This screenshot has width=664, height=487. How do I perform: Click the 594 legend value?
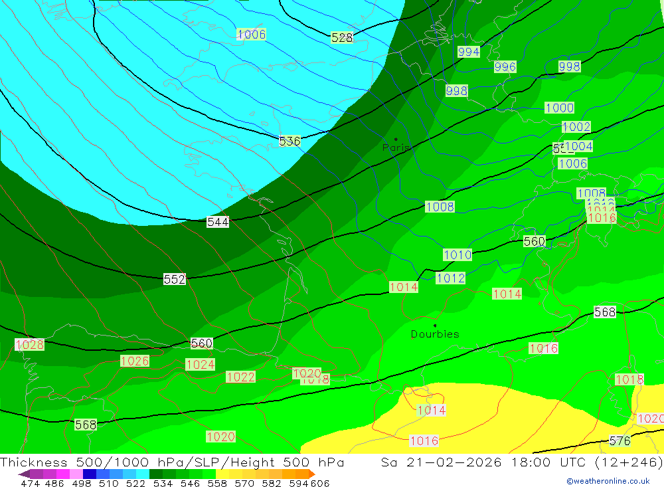tap(299, 483)
